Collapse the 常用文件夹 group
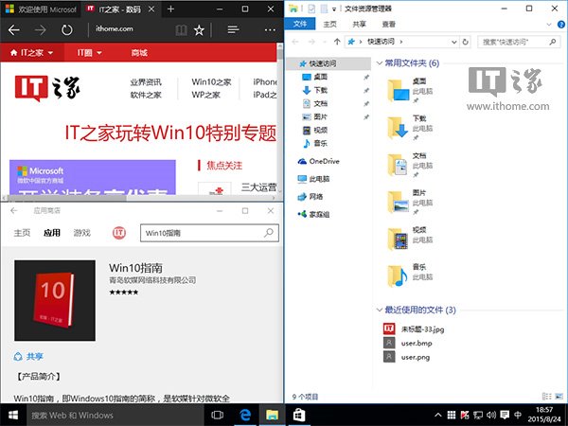Image resolution: width=568 pixels, height=426 pixels. [x=379, y=63]
